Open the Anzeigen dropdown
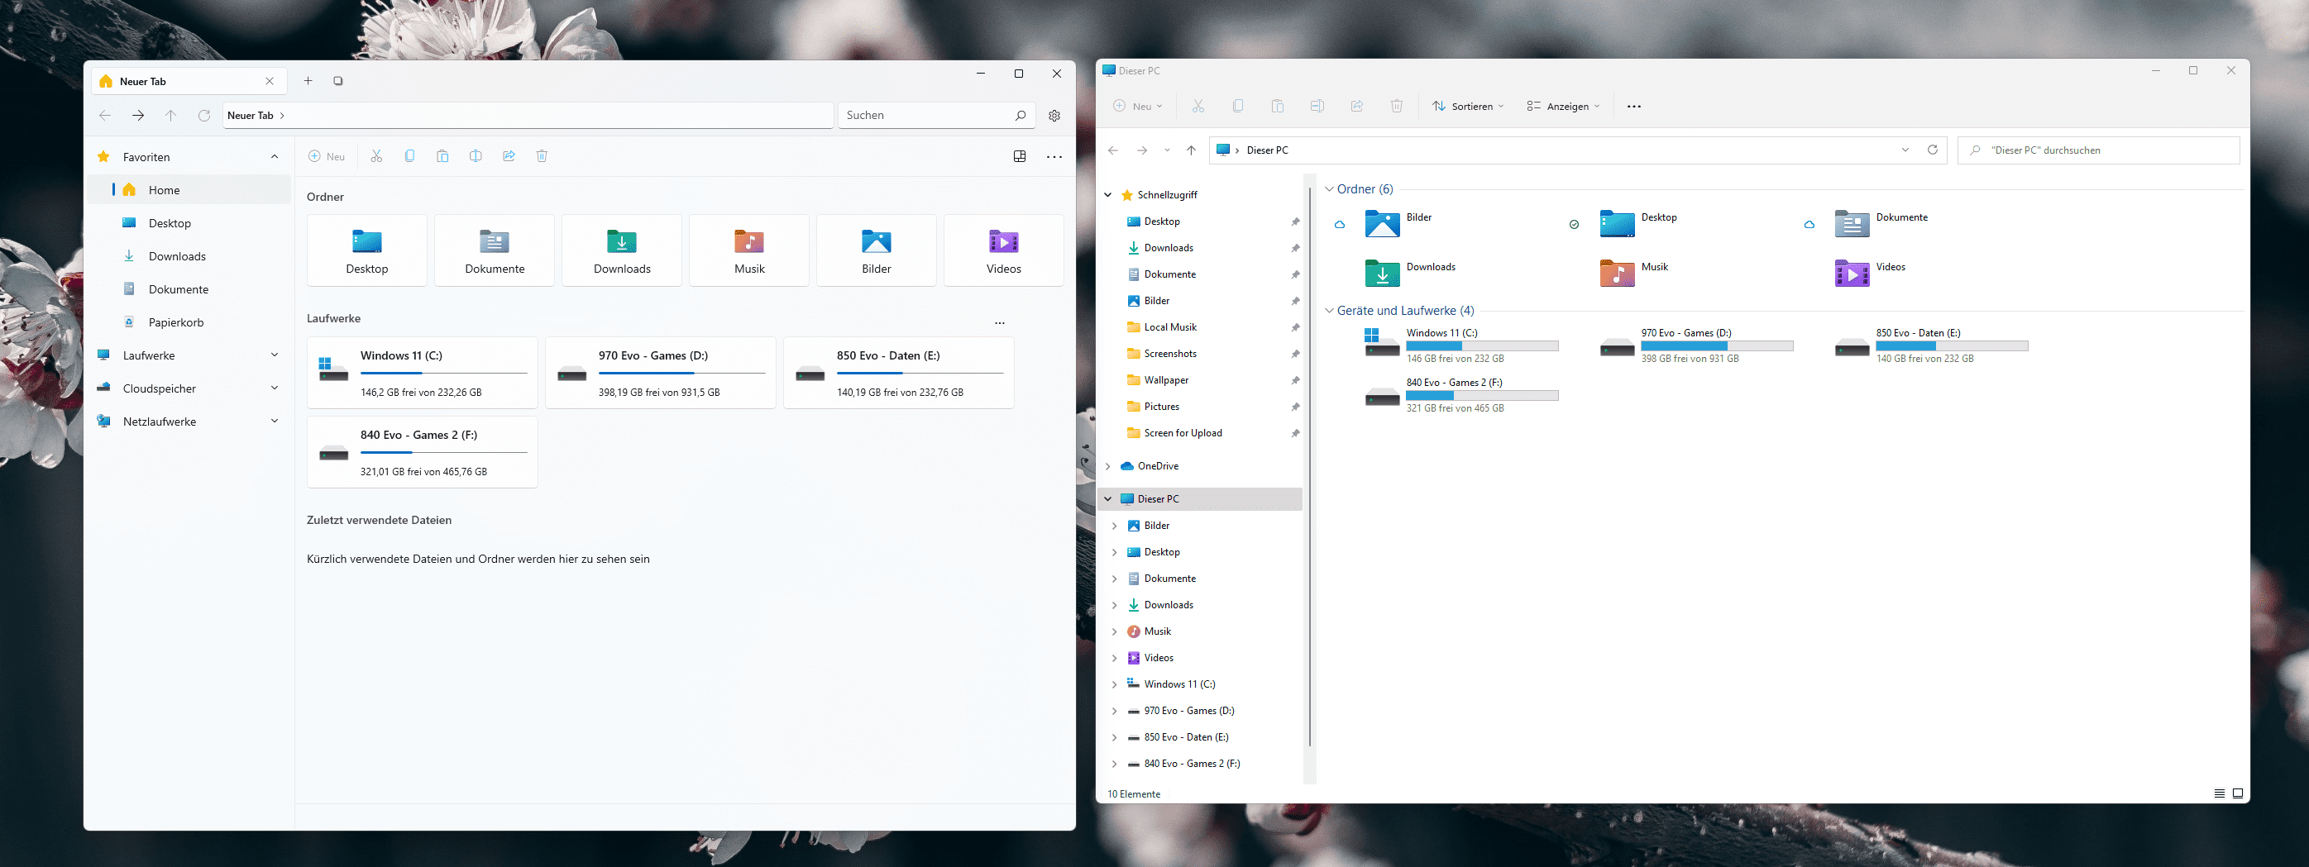Viewport: 2309px width, 867px height. [x=1563, y=106]
